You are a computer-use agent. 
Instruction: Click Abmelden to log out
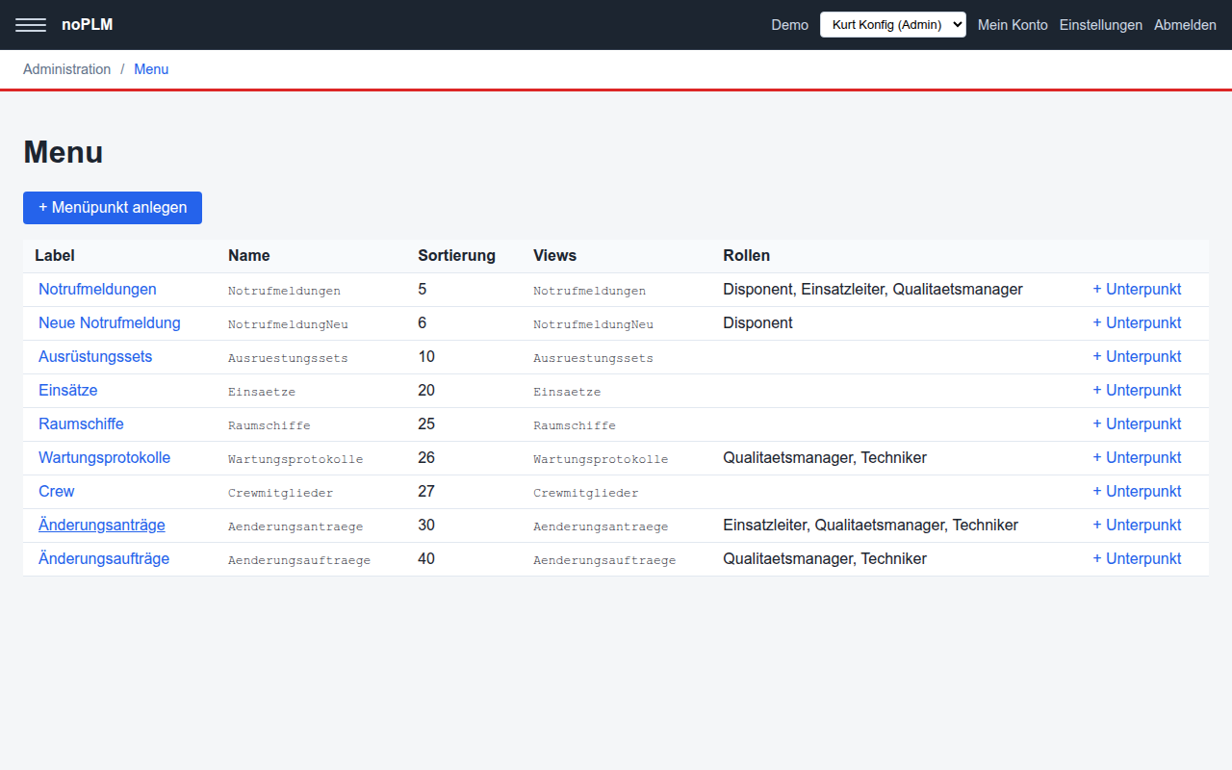point(1185,25)
